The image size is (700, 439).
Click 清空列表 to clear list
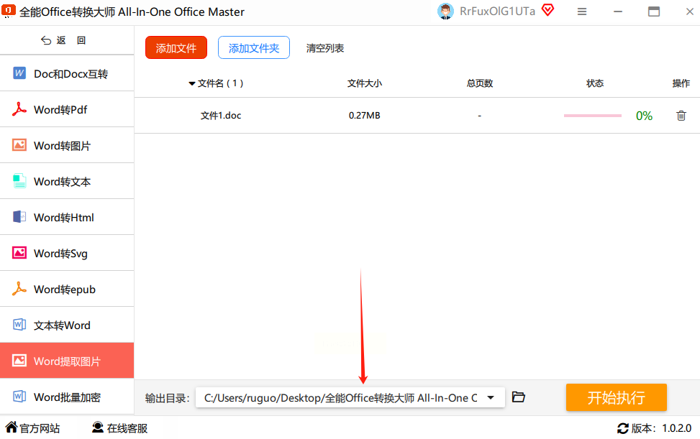point(325,48)
